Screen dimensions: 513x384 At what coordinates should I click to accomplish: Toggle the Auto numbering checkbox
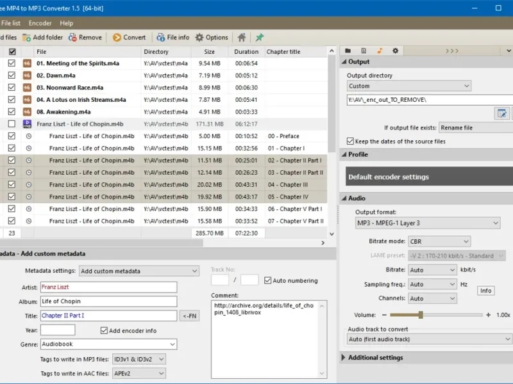coord(267,280)
